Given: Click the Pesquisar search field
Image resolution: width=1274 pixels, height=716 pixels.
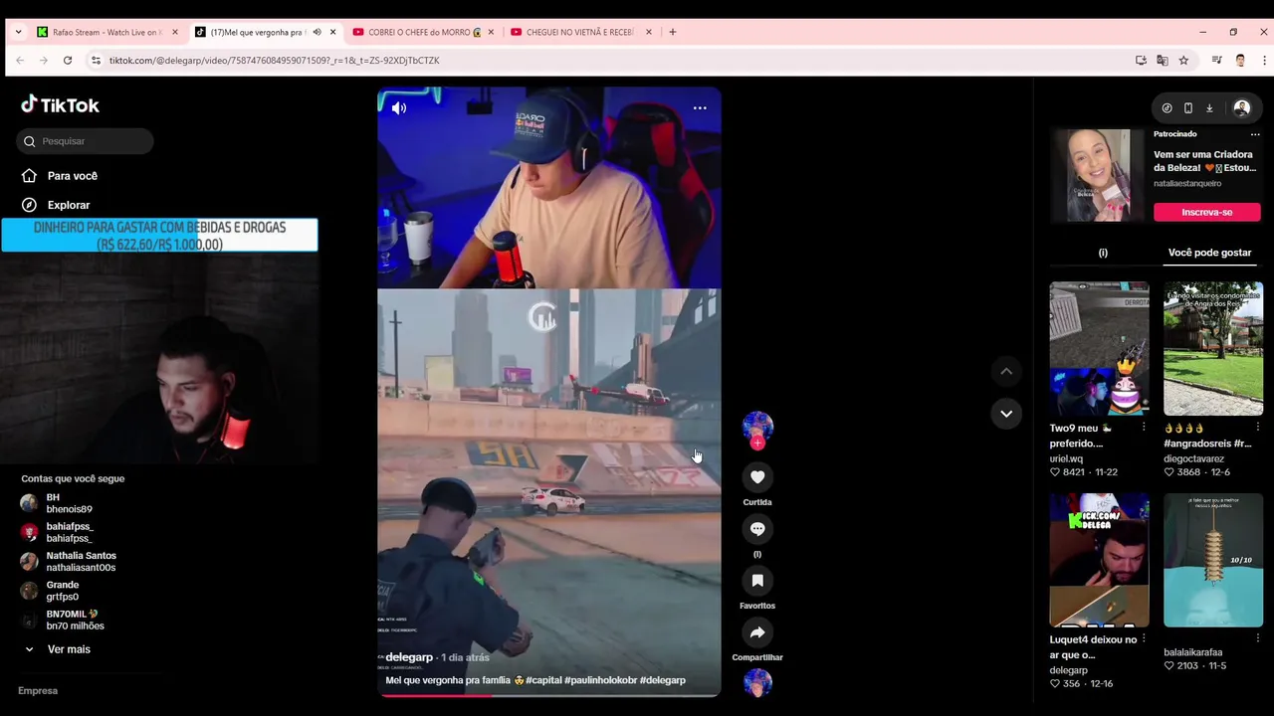Looking at the screenshot, I should click(85, 141).
